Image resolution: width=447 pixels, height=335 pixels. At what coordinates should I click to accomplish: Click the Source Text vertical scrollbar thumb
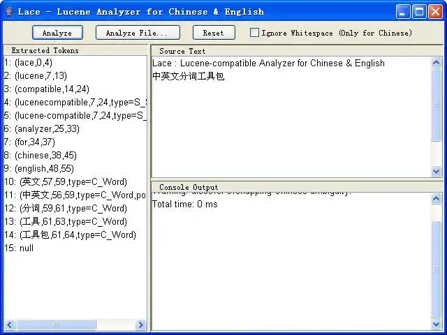(x=436, y=105)
